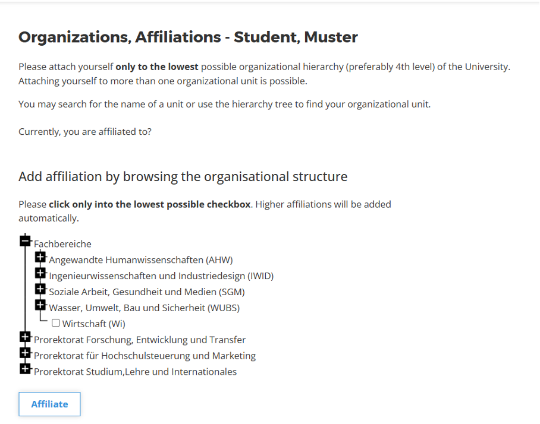540x424 pixels.
Task: Expand Soziale Arbeit, Gesundheit und Medien plus icon
Action: tap(40, 289)
